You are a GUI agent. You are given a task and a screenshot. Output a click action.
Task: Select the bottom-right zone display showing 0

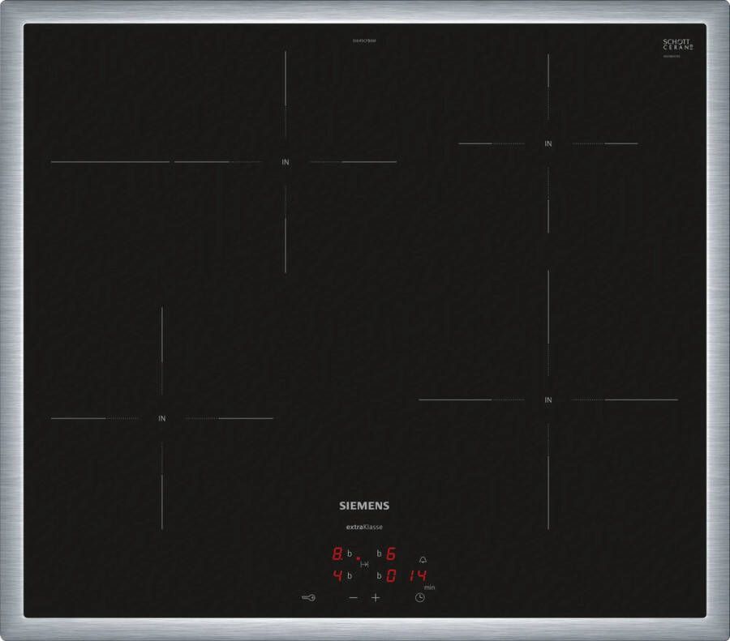point(390,576)
